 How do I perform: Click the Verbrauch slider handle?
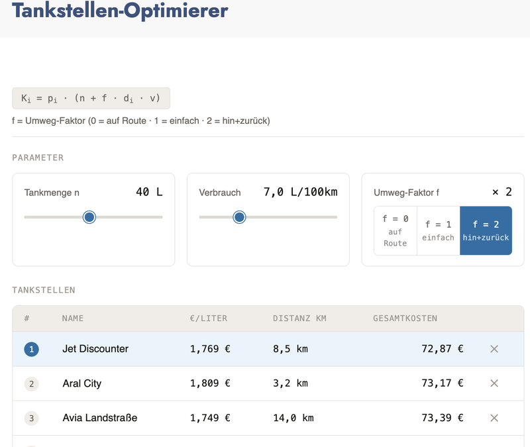[x=239, y=217]
